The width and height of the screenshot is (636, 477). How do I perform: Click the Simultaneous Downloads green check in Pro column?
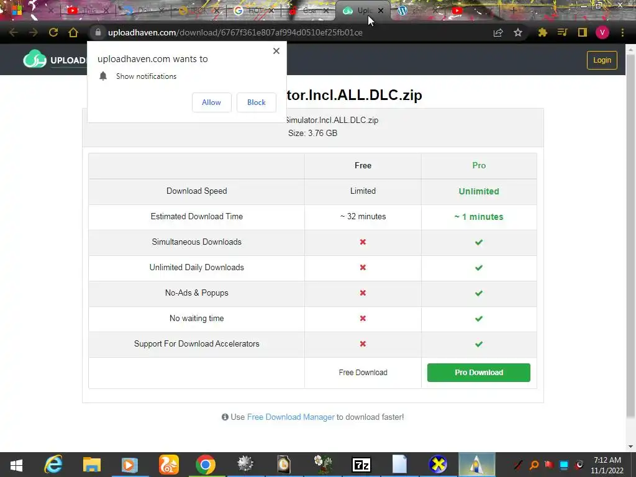pyautogui.click(x=479, y=242)
